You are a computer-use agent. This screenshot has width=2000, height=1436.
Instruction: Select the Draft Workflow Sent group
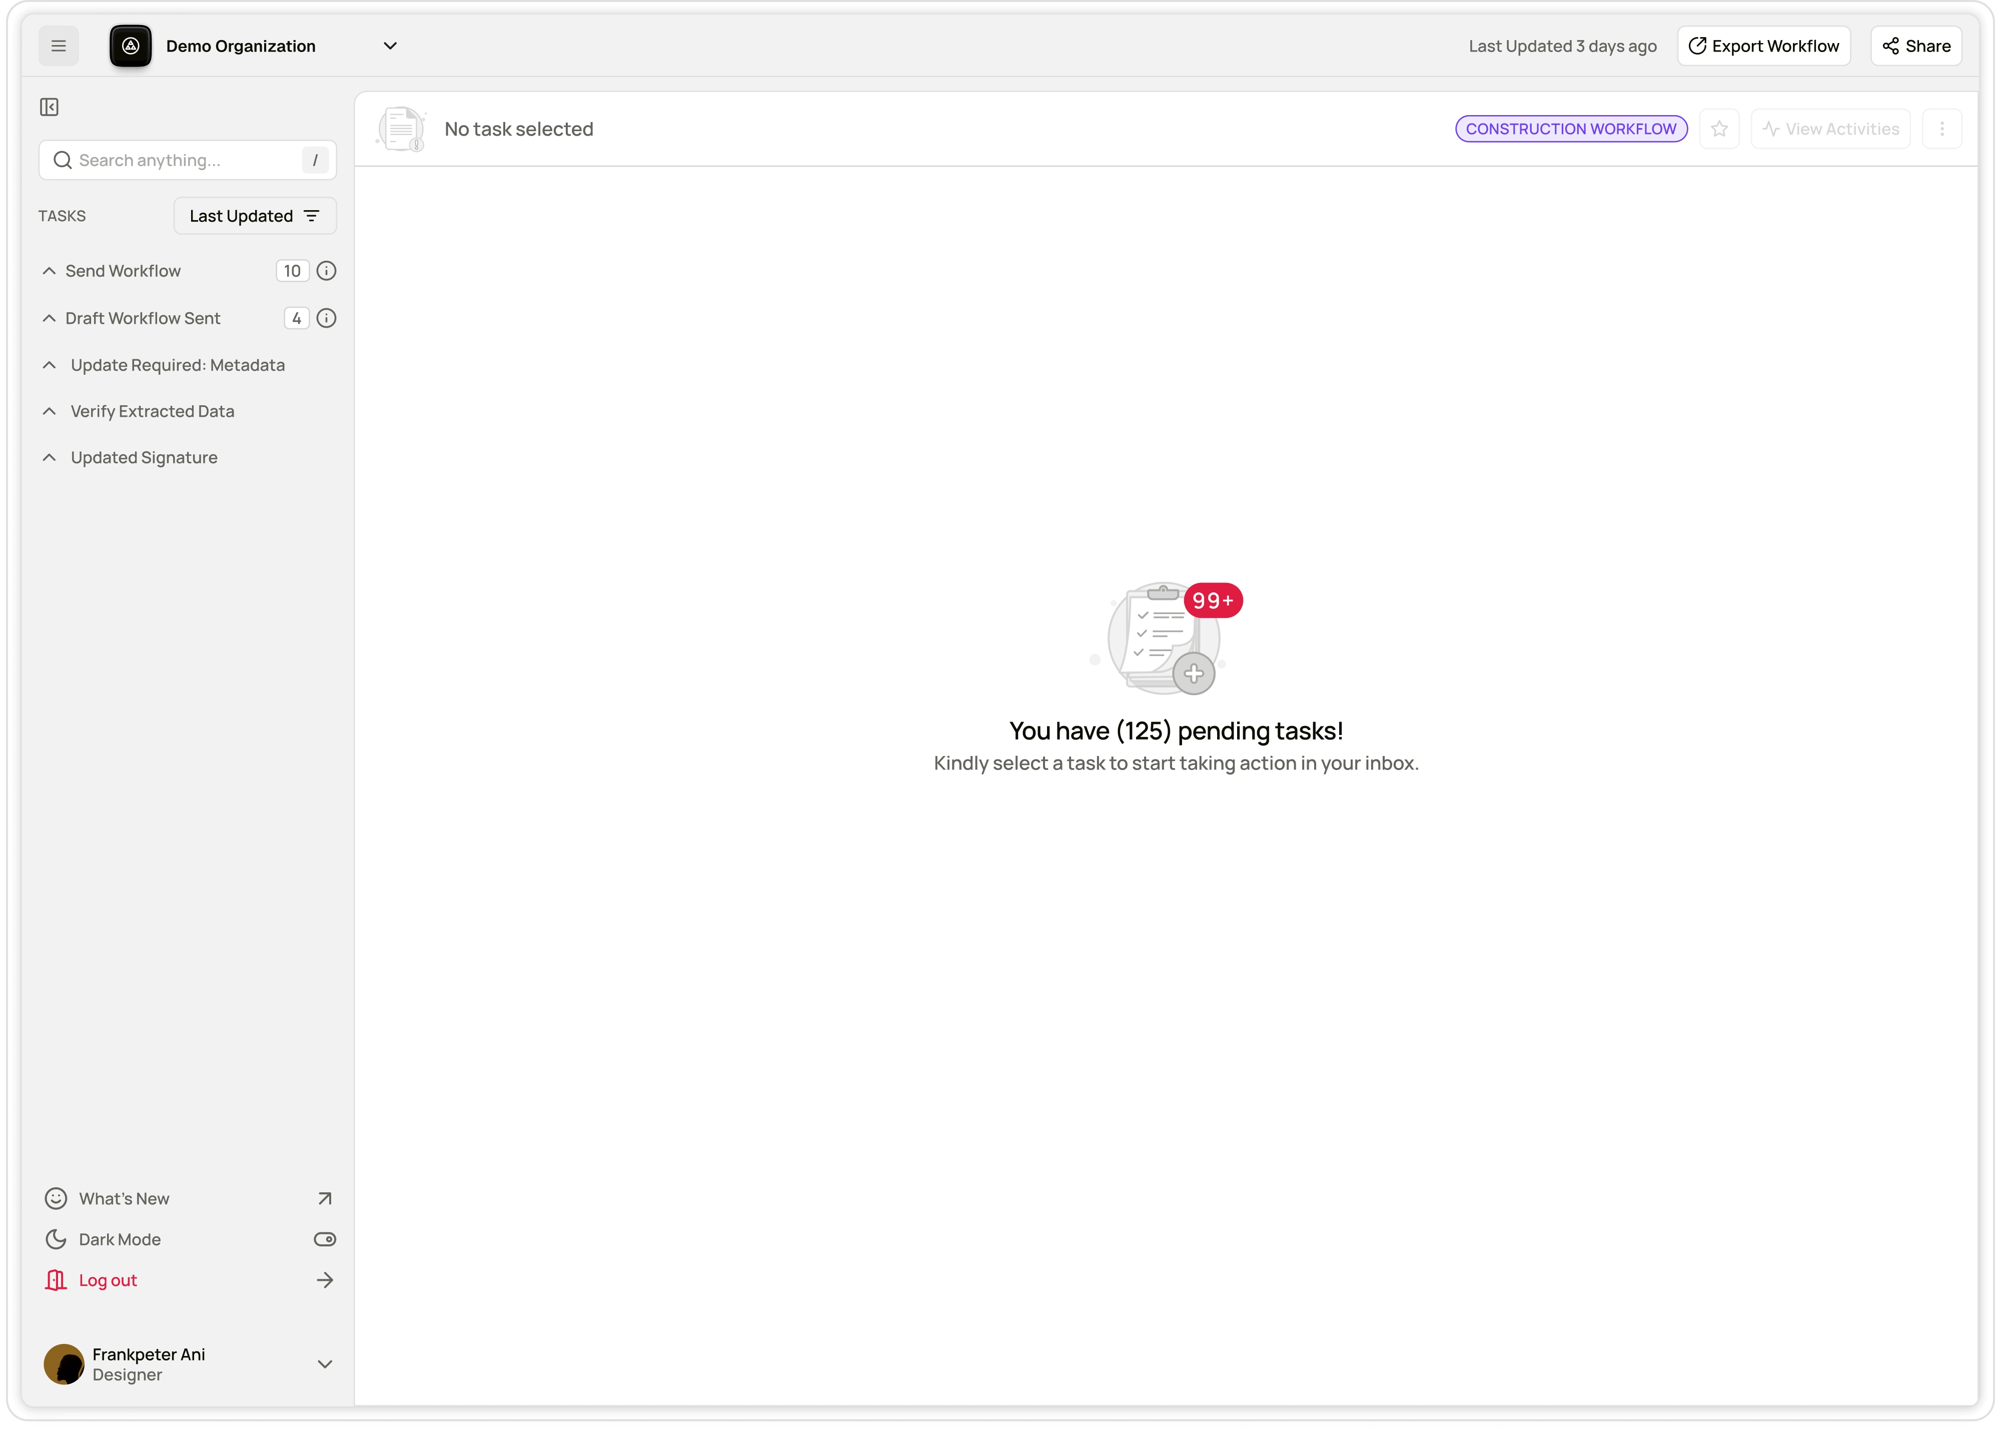click(x=143, y=318)
